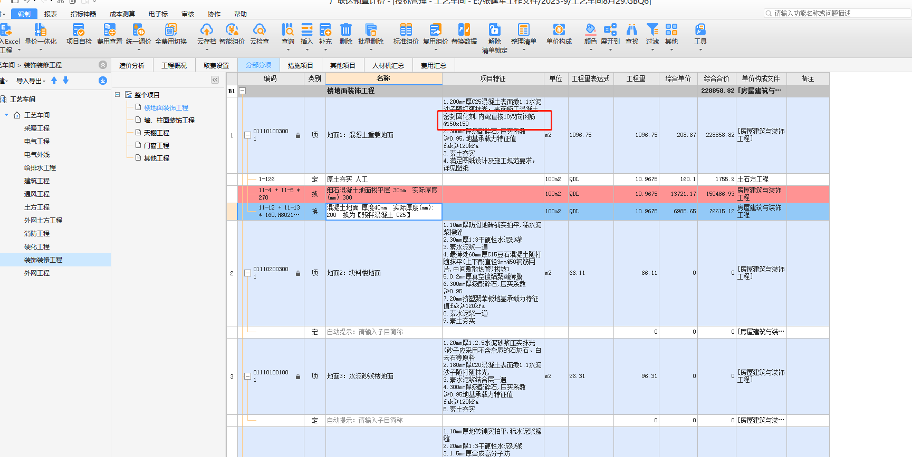This screenshot has width=912, height=457.
Task: Collapse the tree panel with double-chevron icon
Action: click(x=215, y=80)
